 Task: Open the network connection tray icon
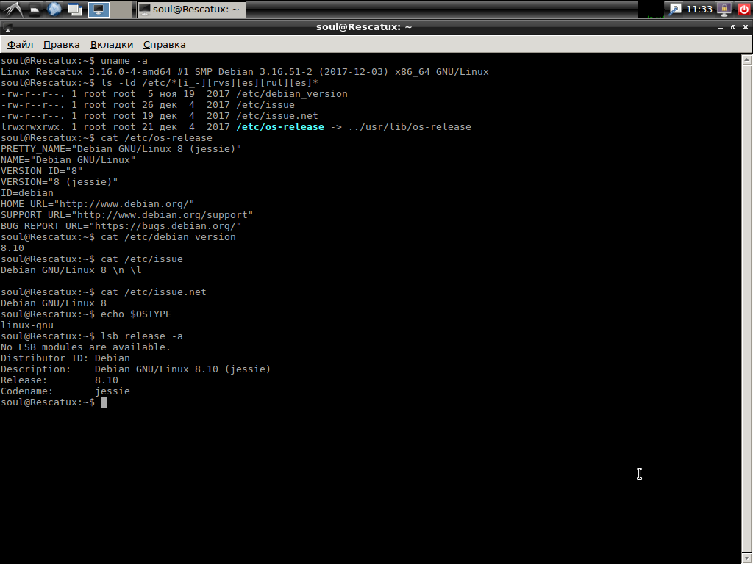pos(675,9)
